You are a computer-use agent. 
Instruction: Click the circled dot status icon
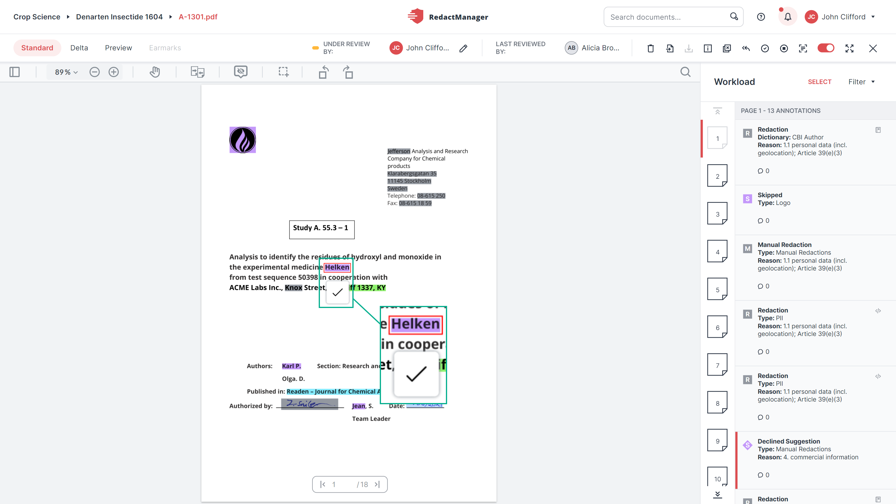pos(784,48)
